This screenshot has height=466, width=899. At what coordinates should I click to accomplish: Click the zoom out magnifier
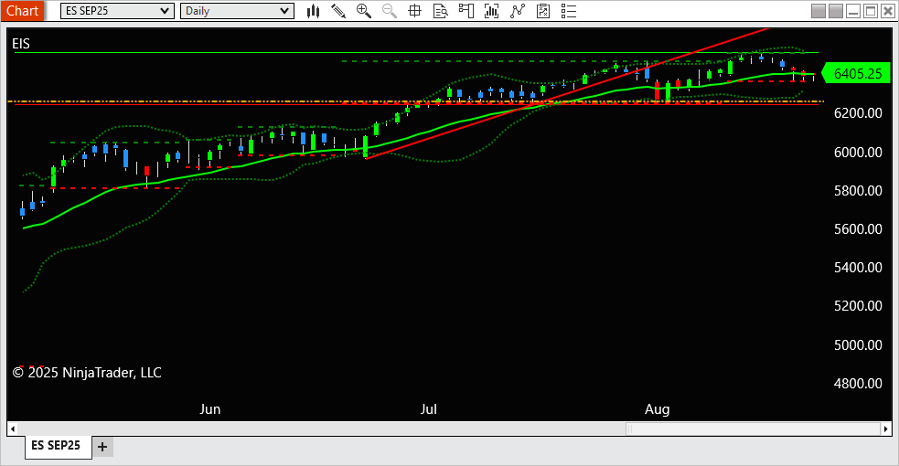390,11
